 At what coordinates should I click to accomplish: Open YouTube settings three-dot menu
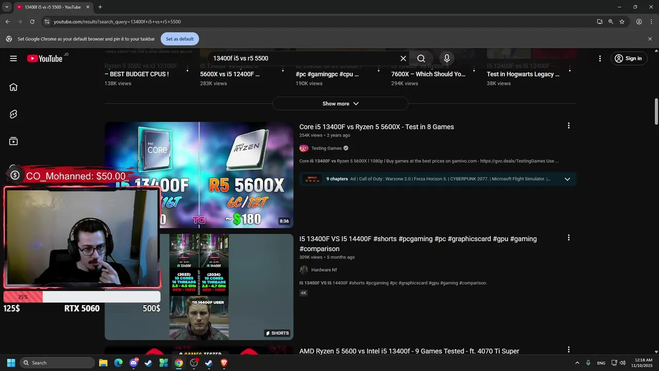[x=600, y=58]
